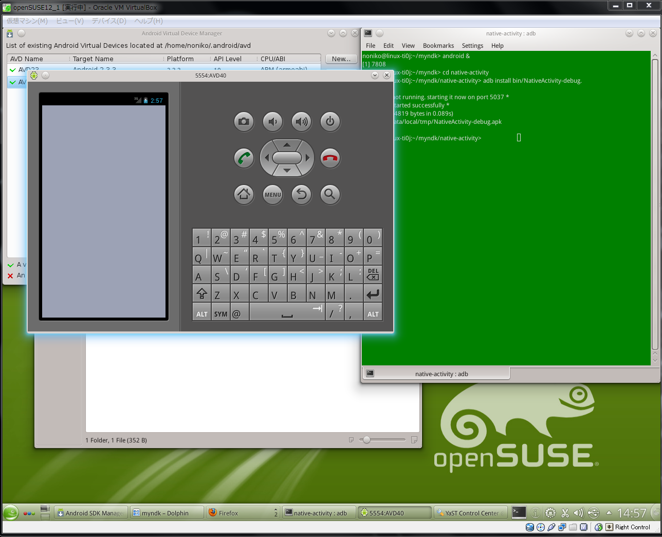662x537 pixels.
Task: Click the SYM key on emulator keyboard
Action: click(x=220, y=312)
